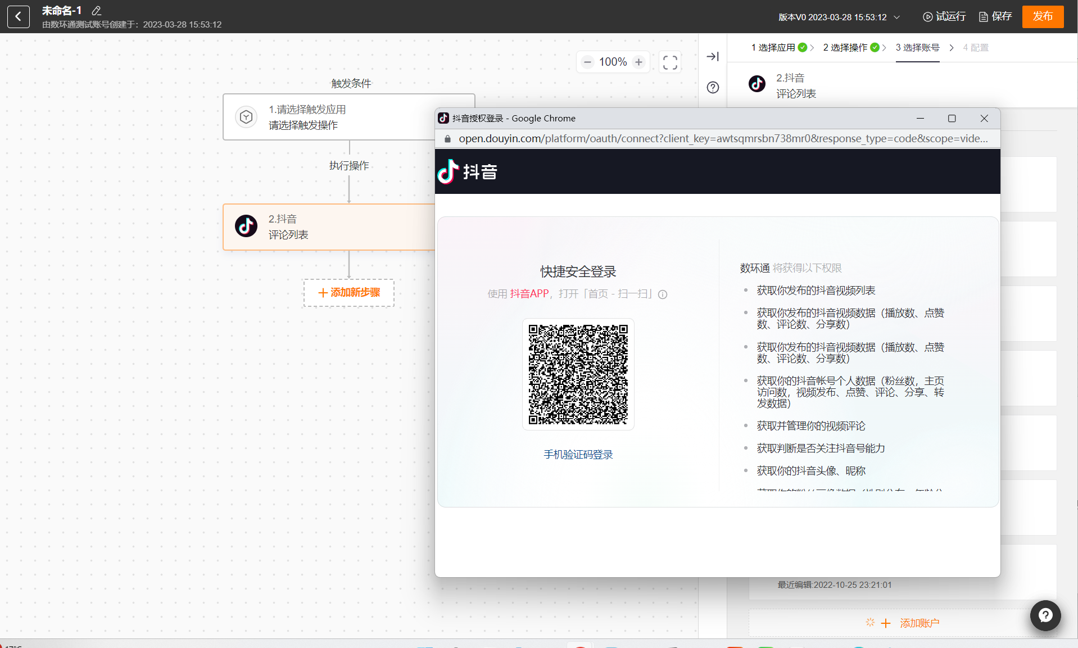Click 添加新步骤 to add a step

[x=349, y=293]
